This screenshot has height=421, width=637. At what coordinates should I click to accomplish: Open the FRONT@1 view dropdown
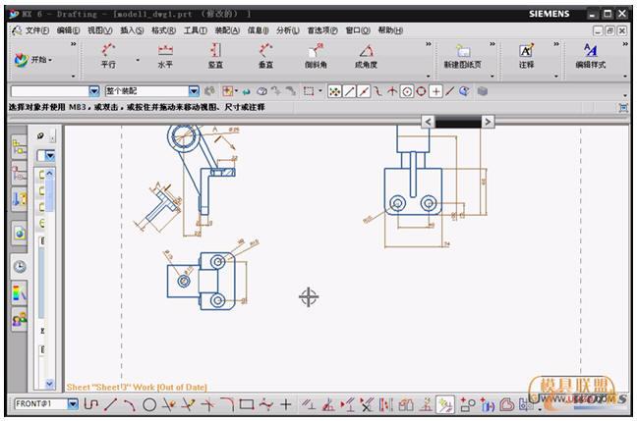(73, 404)
